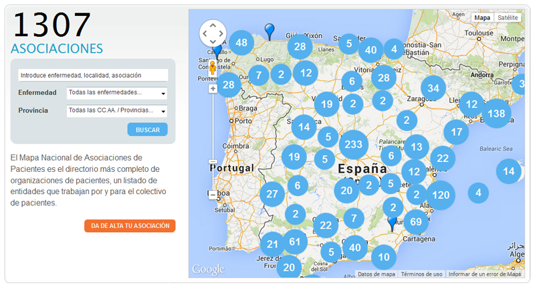The width and height of the screenshot is (535, 287).
Task: Open the Datos de mapa link
Action: pyautogui.click(x=377, y=274)
